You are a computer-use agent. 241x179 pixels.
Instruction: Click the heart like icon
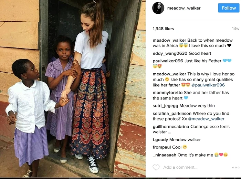pyautogui.click(x=156, y=167)
